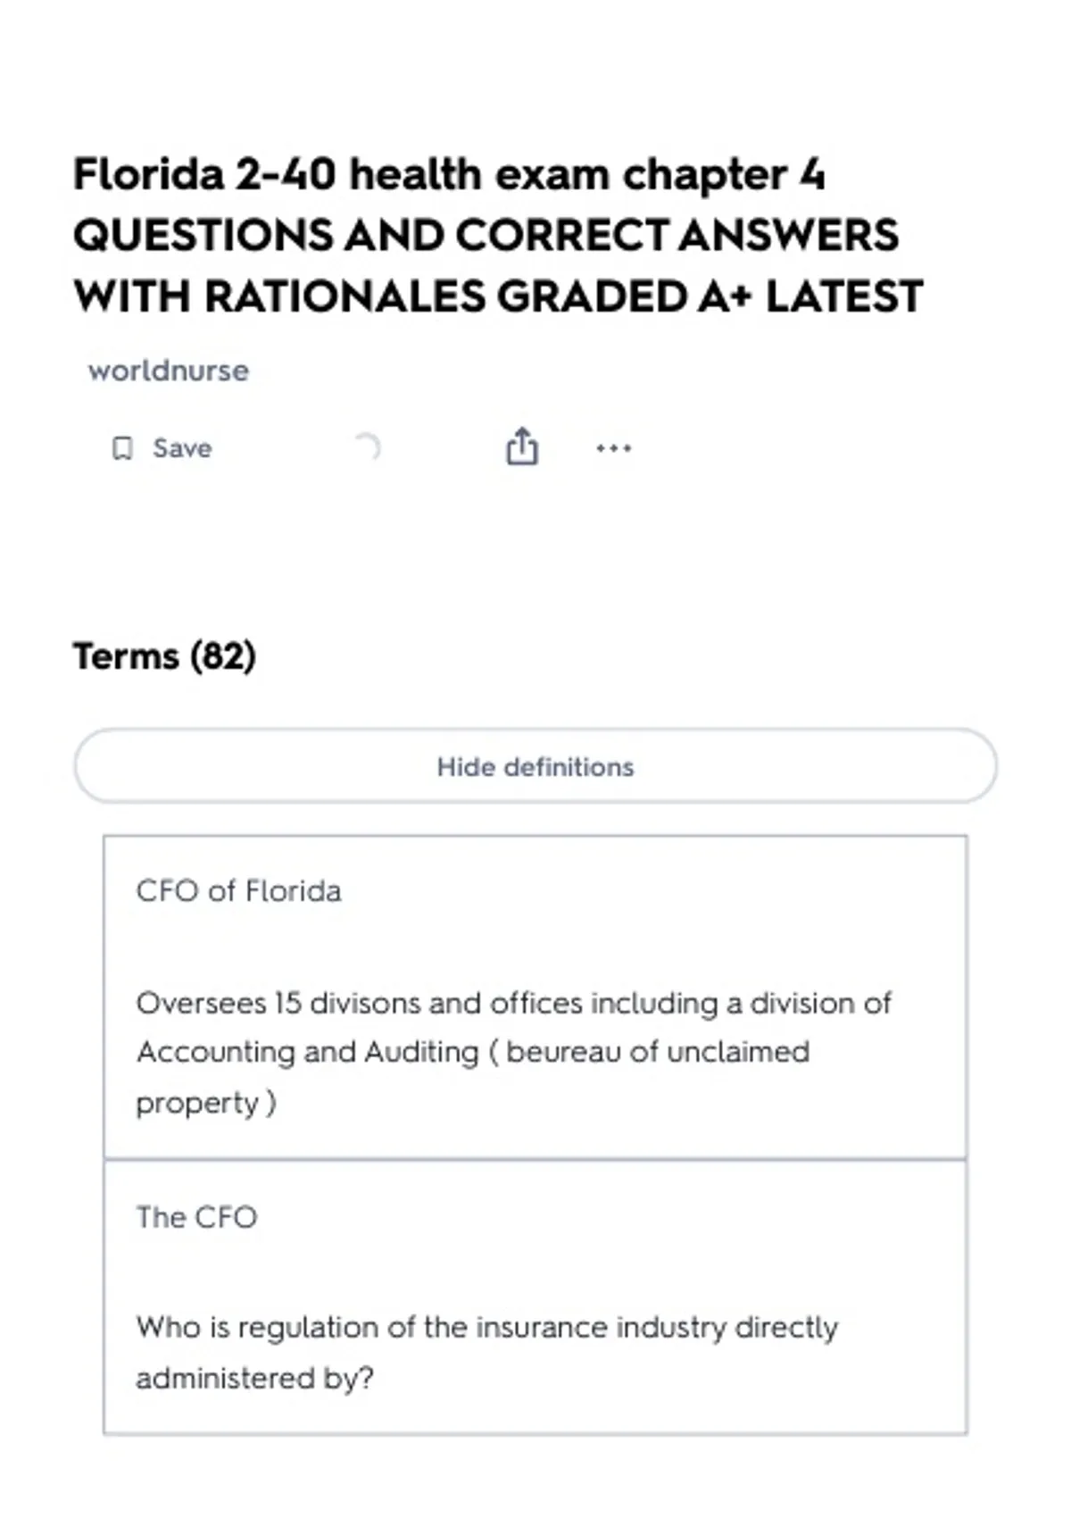The width and height of the screenshot is (1071, 1518).
Task: Open the worldnurse author profile link
Action: click(x=169, y=371)
